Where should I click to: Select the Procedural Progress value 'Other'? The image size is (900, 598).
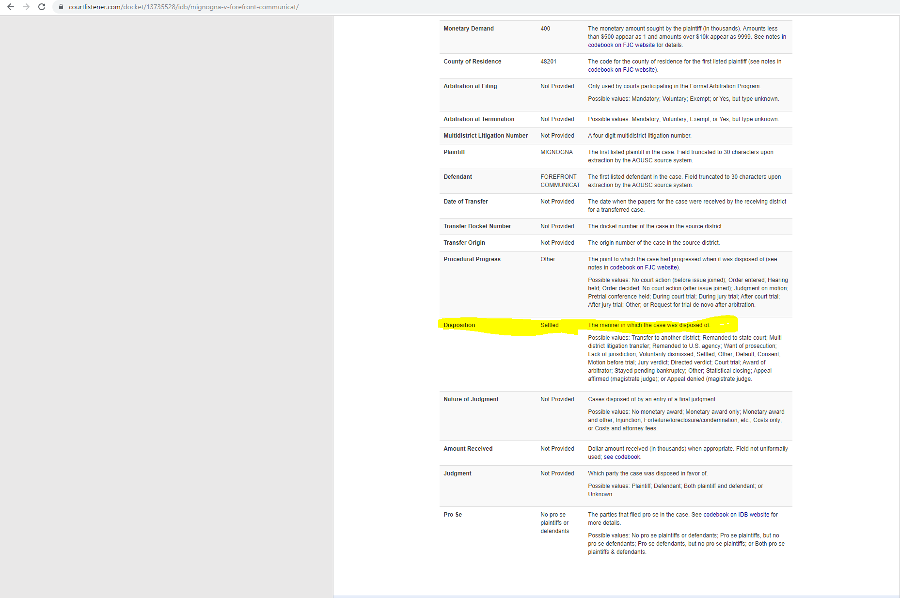point(548,259)
